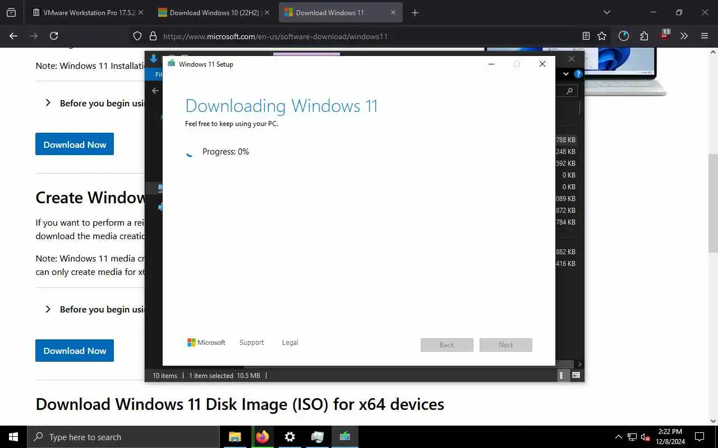This screenshot has height=448, width=718.
Task: Close the Download Windows 11 tab
Action: pos(393,12)
